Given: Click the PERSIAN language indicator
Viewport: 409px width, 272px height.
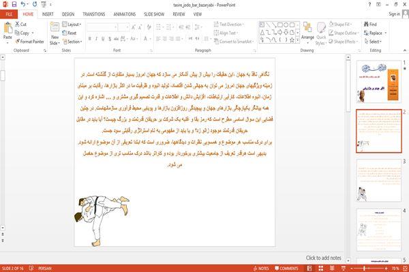Looking at the screenshot, I should pyautogui.click(x=45, y=269).
